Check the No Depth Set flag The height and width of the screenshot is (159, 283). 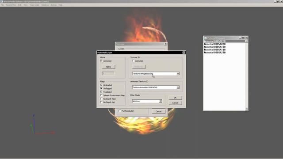pyautogui.click(x=101, y=102)
